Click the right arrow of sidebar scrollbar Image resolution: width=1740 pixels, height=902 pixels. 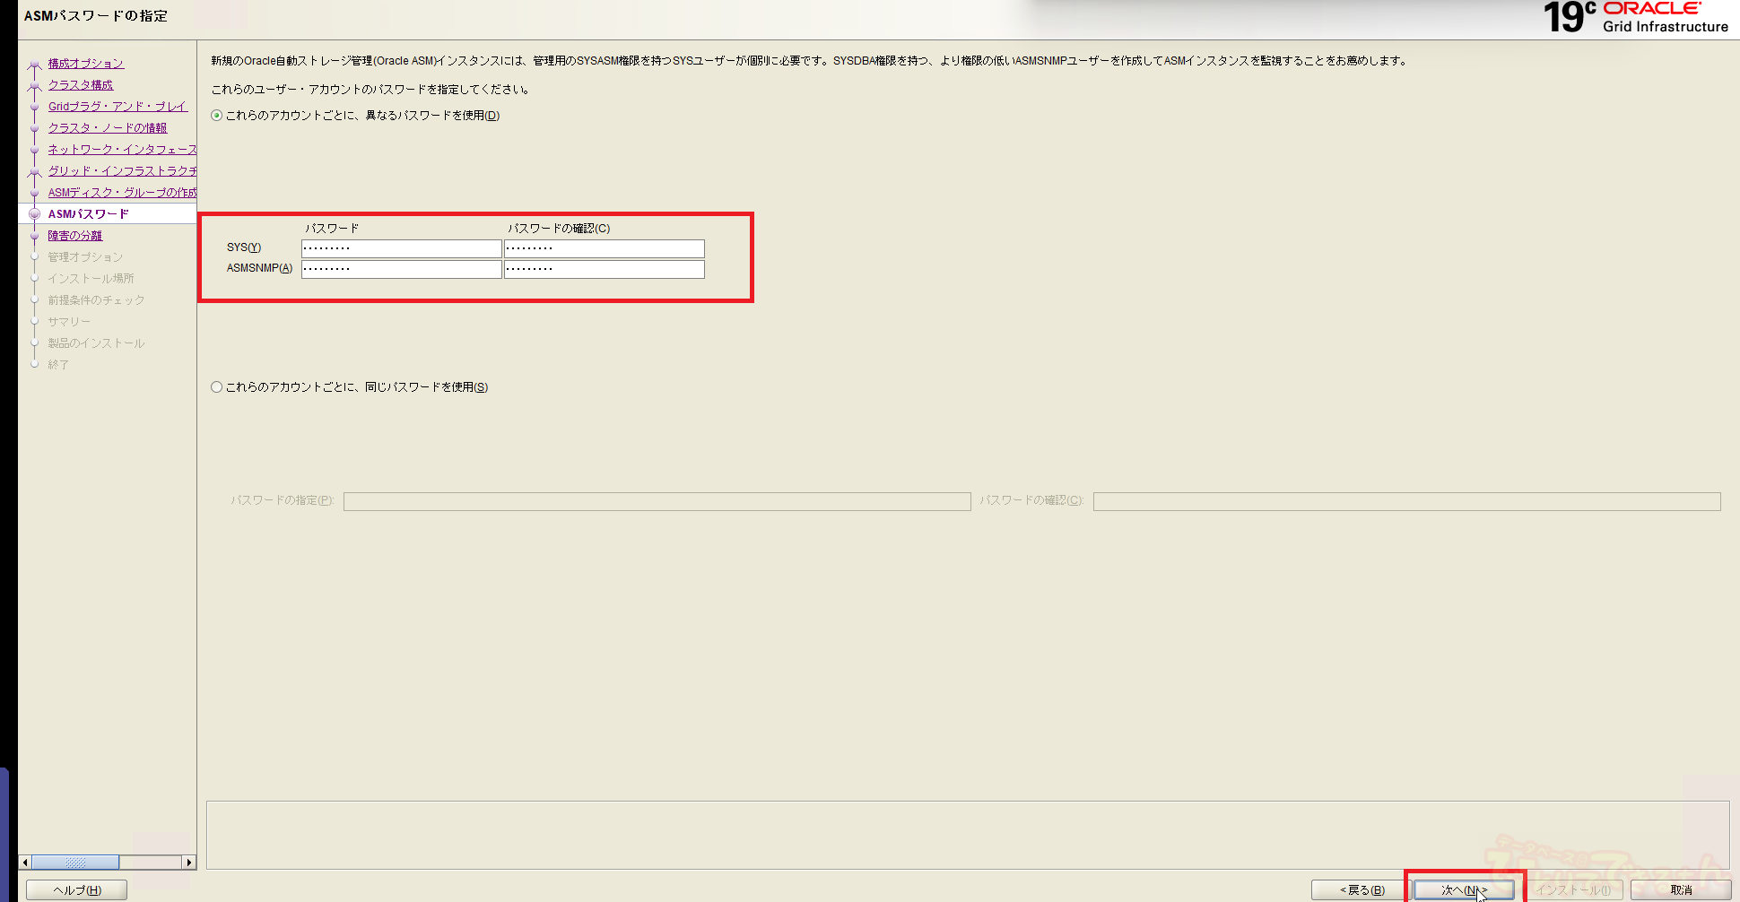click(x=188, y=863)
